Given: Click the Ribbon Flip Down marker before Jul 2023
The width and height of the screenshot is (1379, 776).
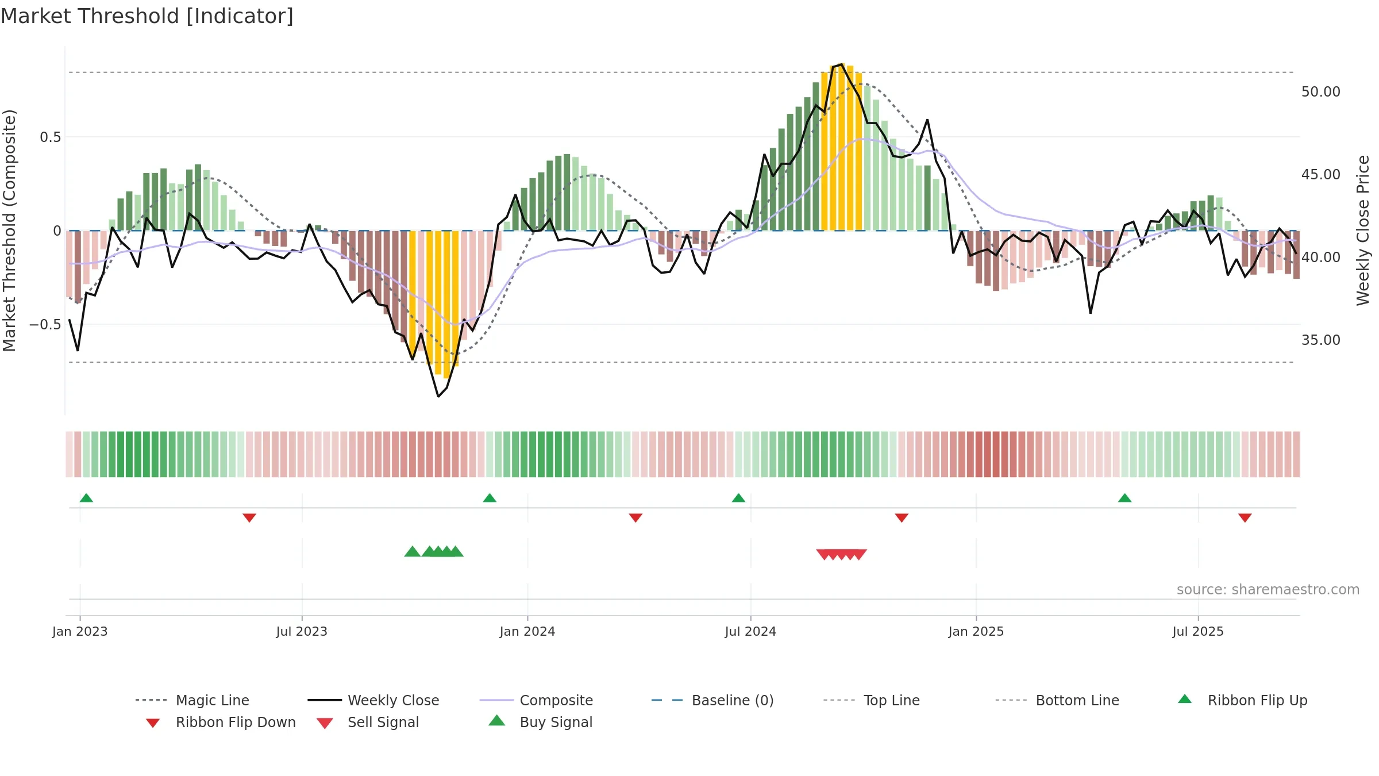Looking at the screenshot, I should [249, 518].
